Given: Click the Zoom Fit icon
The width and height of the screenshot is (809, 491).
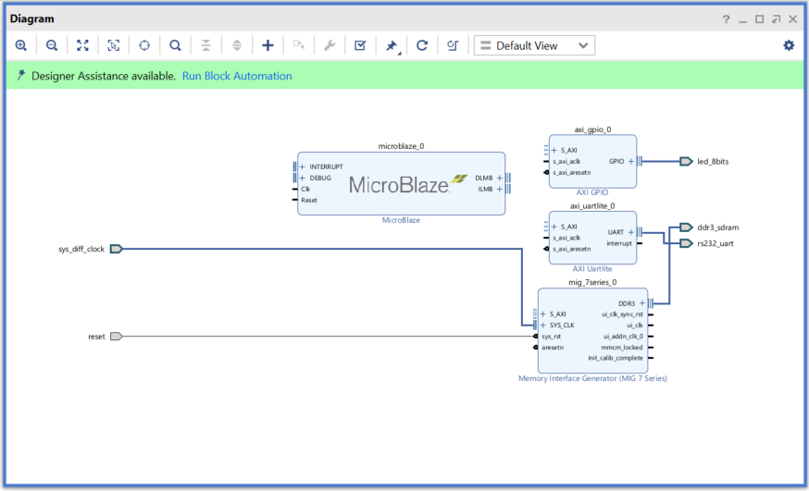Looking at the screenshot, I should click(82, 45).
